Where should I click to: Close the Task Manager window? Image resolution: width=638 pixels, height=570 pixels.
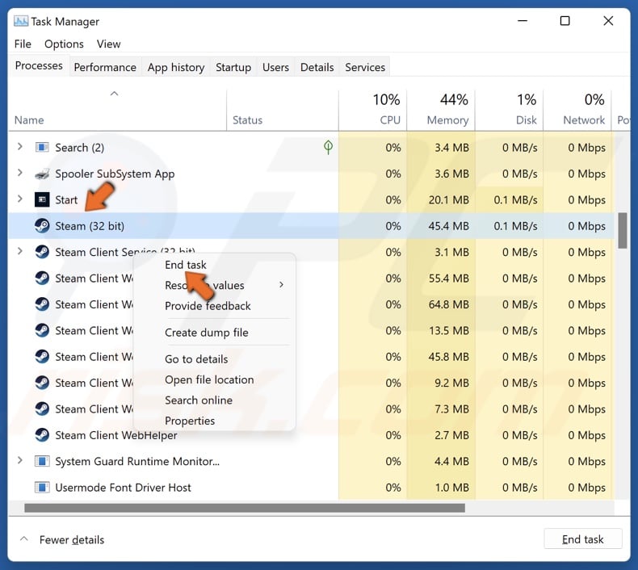[x=608, y=21]
